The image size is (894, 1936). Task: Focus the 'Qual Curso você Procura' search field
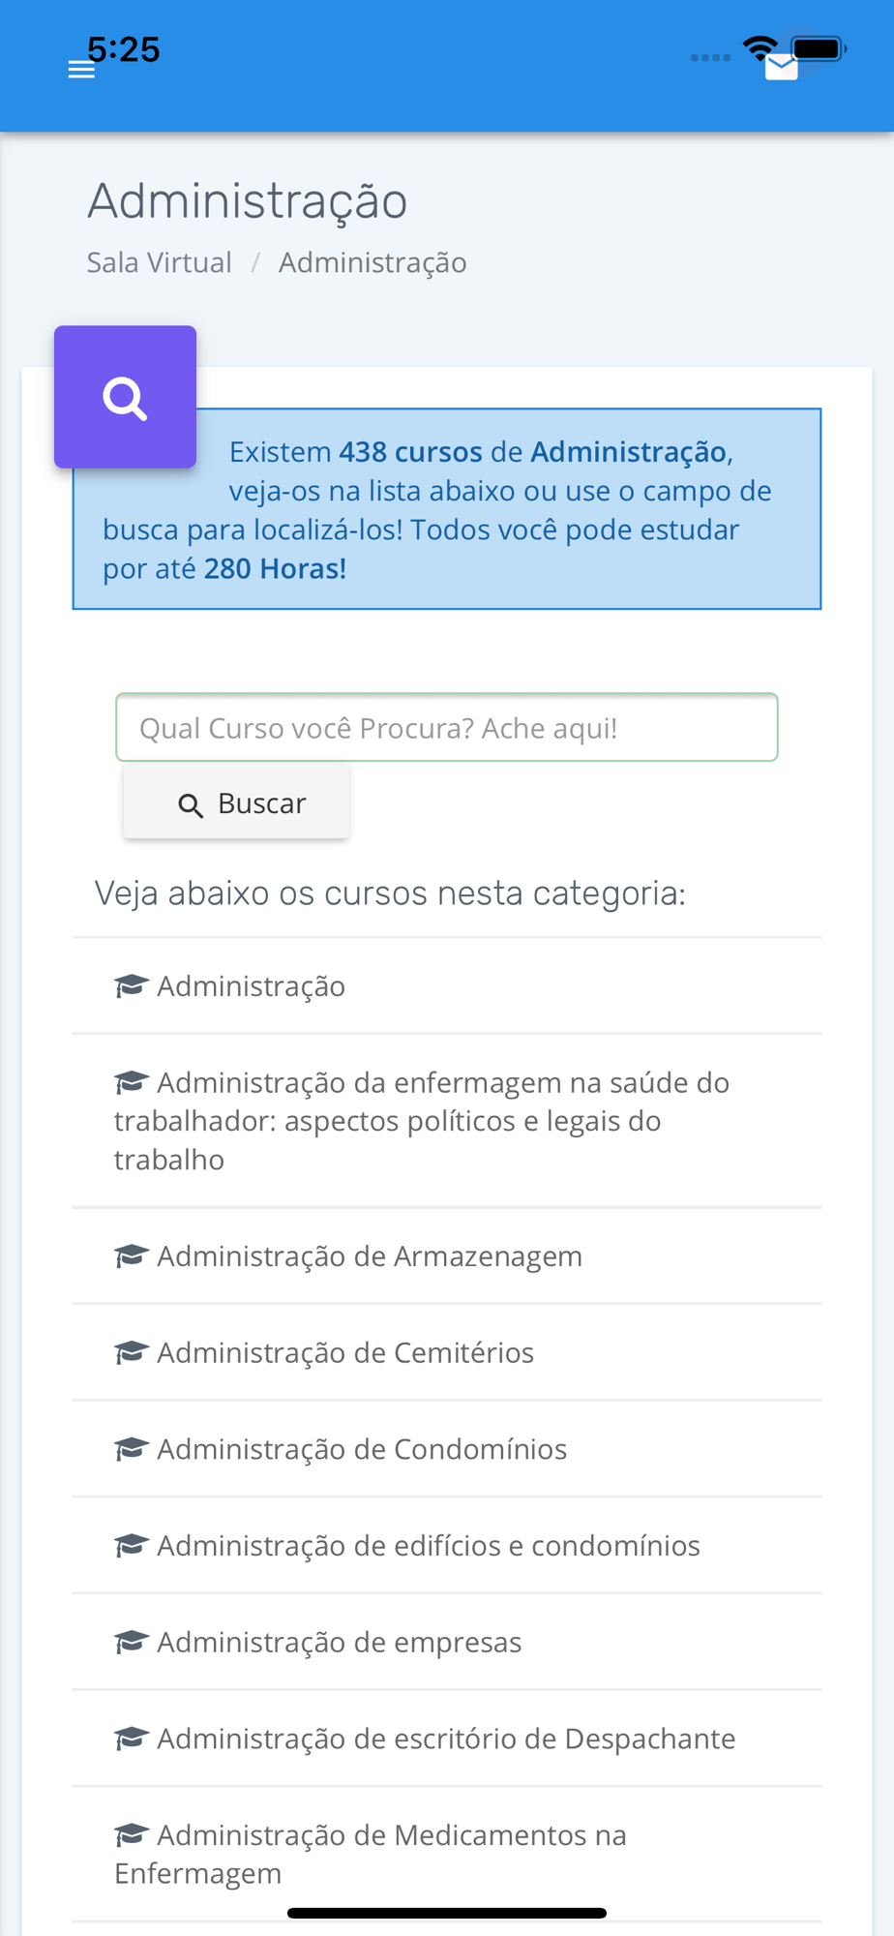pyautogui.click(x=447, y=727)
